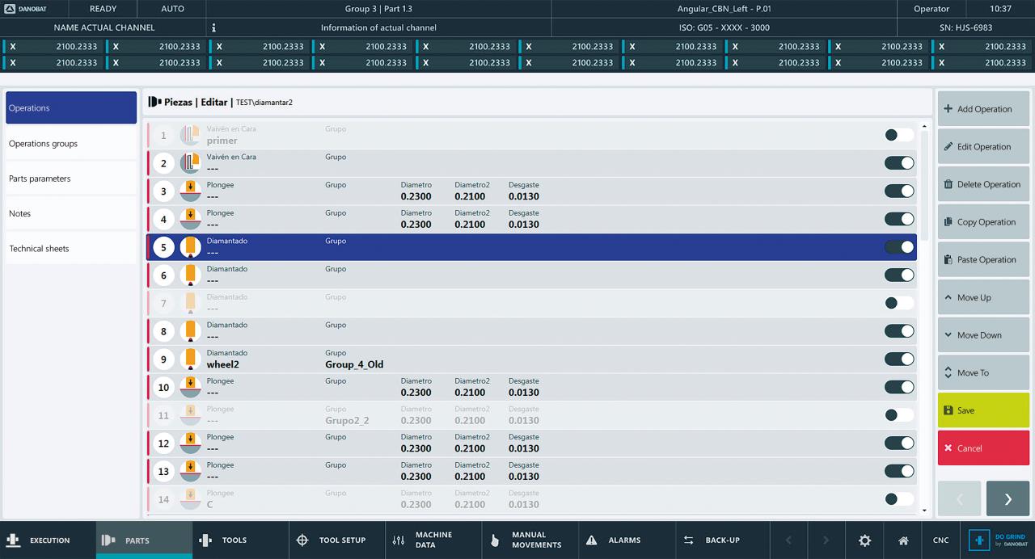Click the Add Operation button
The height and width of the screenshot is (559, 1035).
pyautogui.click(x=983, y=109)
